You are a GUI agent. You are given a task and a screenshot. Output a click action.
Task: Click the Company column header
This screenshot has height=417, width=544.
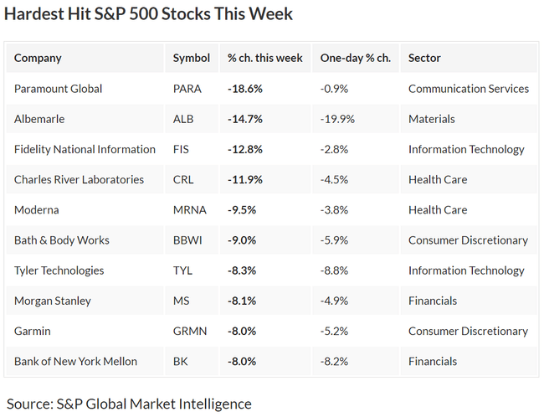38,58
